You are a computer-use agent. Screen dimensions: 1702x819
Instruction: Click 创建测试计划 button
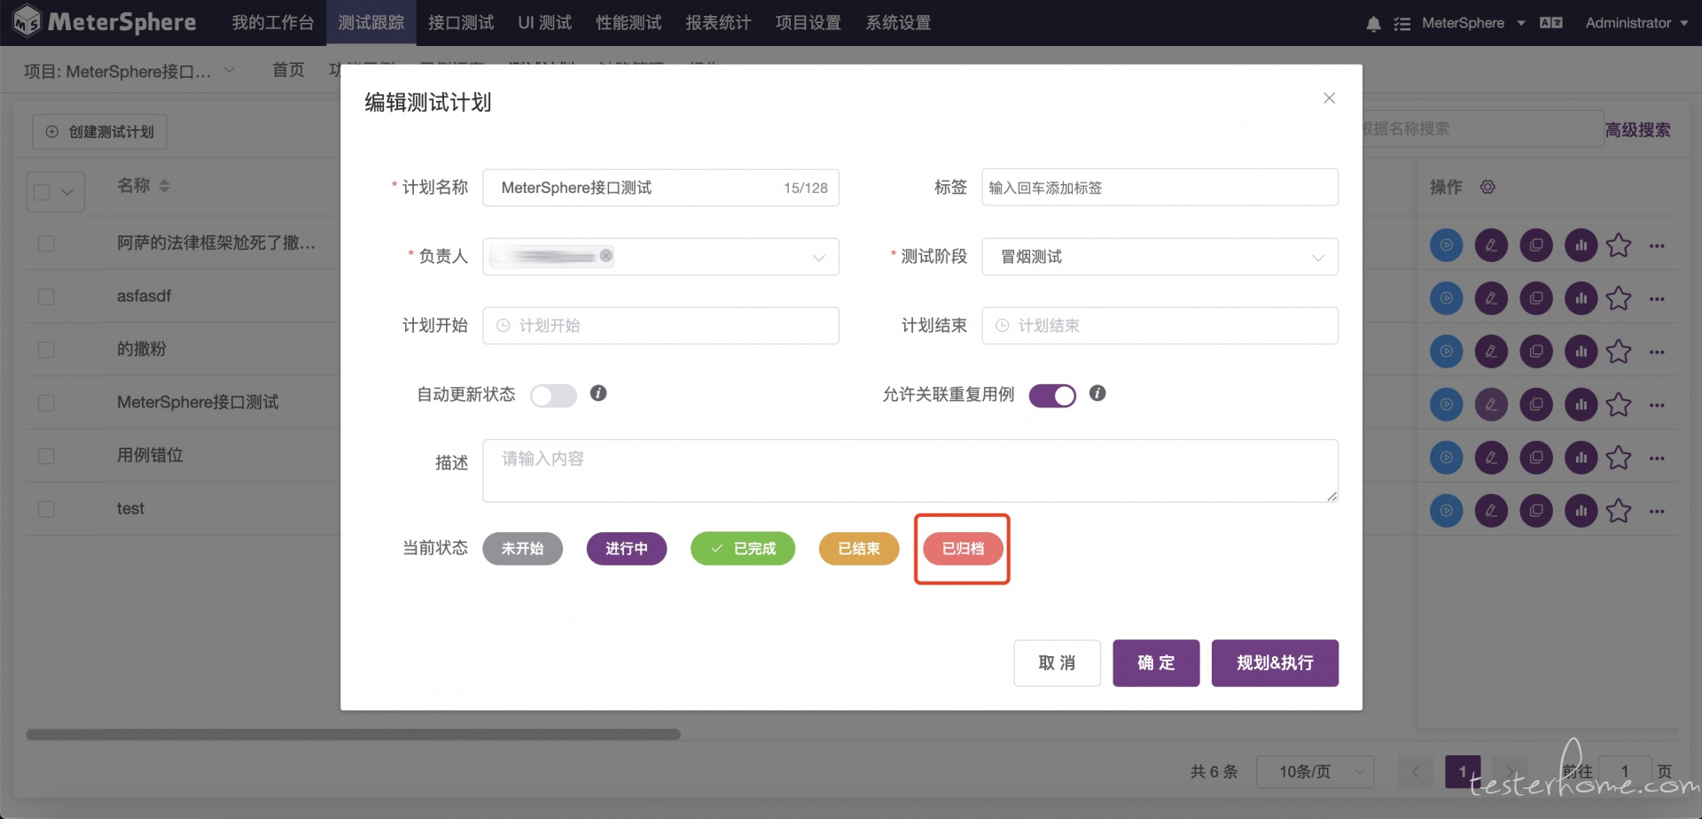[99, 132]
